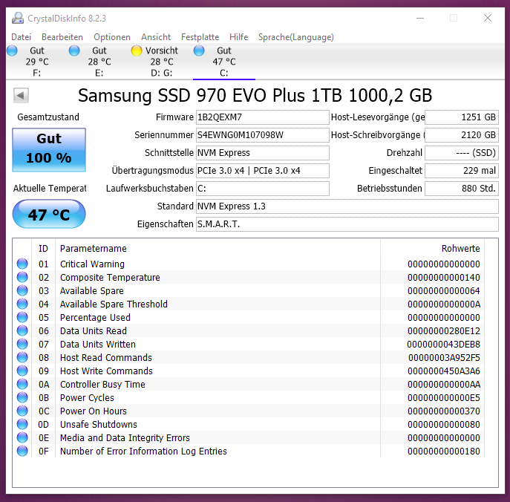Viewport: 510px width, 502px height.
Task: Open the Optionen menu
Action: point(112,37)
